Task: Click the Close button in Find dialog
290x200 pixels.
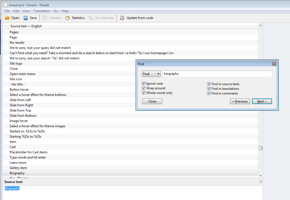Action: pos(152,101)
